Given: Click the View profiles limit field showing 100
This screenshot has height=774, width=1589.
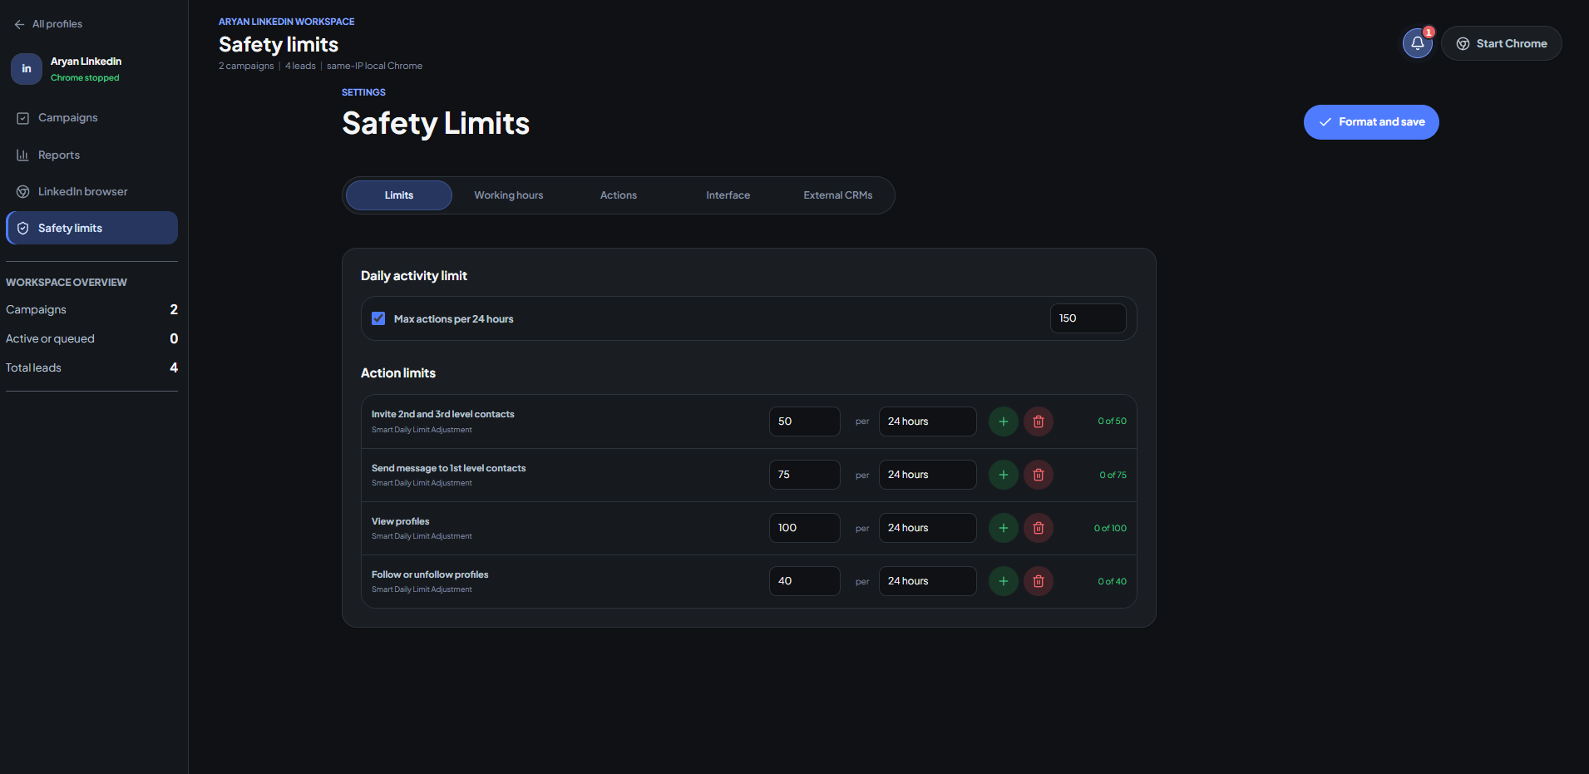Looking at the screenshot, I should coord(804,528).
